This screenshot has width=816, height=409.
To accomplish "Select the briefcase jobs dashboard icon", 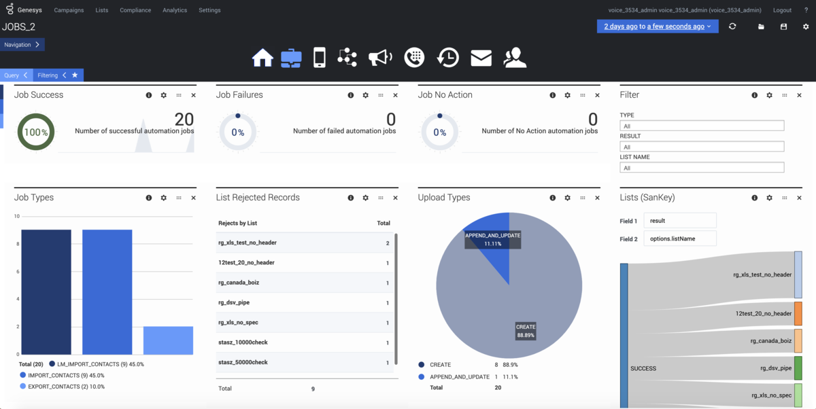I will (x=291, y=58).
